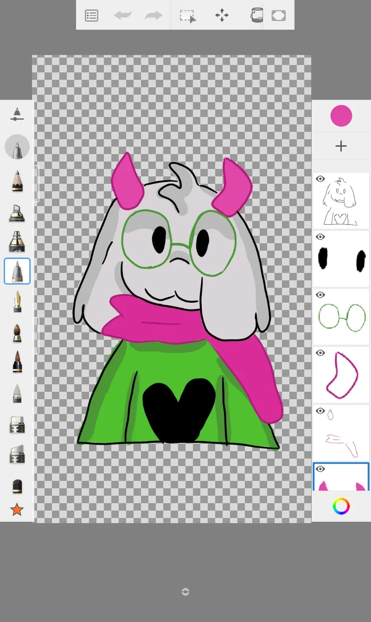
Task: Open the current pink color swatch
Action: point(341,116)
